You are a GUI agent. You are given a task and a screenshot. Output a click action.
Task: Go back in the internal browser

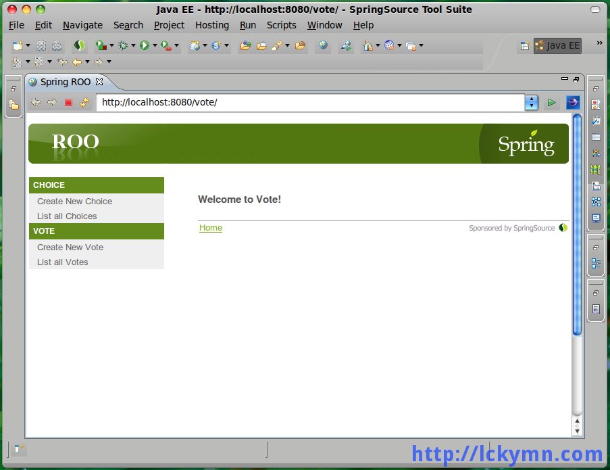point(36,102)
